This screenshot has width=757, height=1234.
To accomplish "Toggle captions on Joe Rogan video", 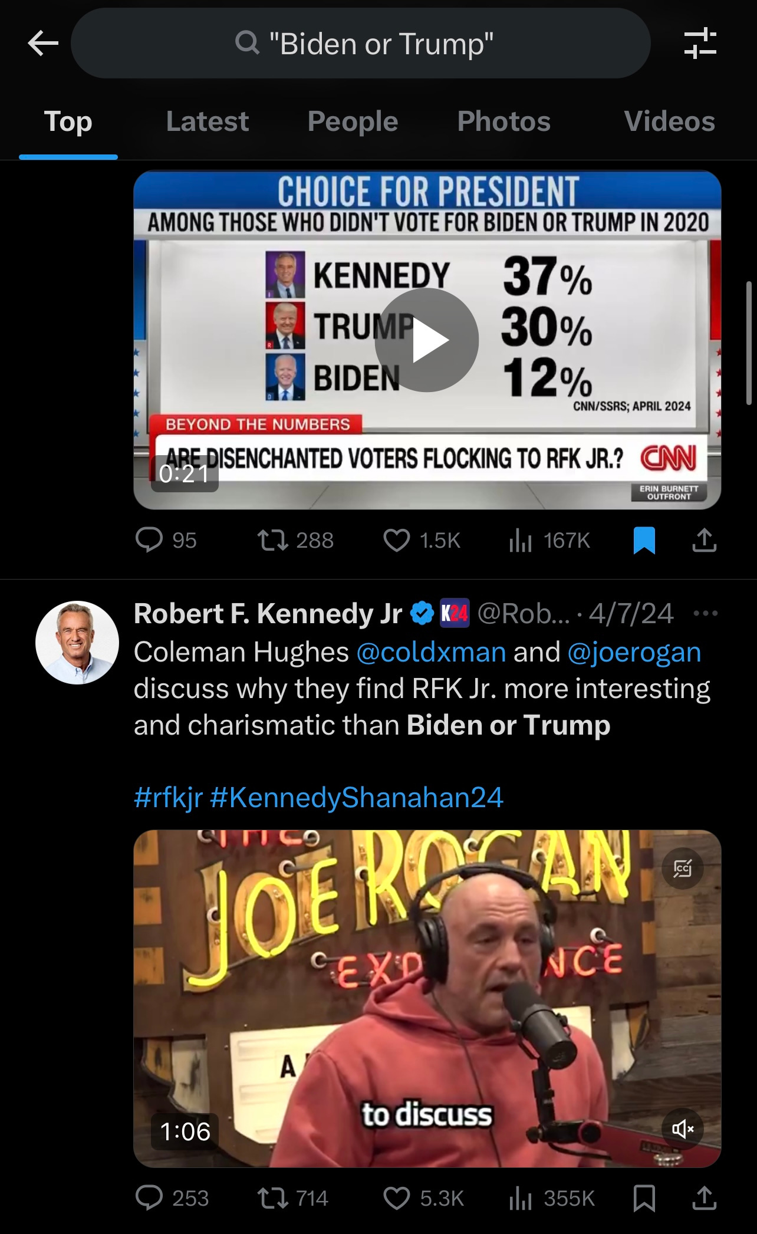I will point(683,868).
